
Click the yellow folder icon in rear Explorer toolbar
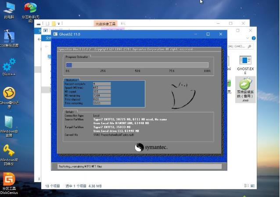[54, 24]
